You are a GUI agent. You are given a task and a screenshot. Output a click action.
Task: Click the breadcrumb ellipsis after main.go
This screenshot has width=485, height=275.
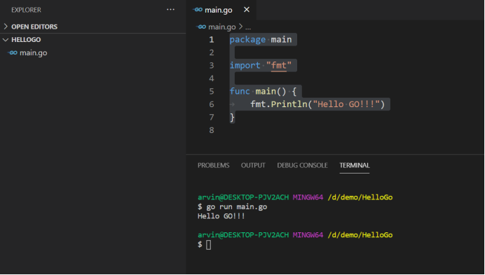pyautogui.click(x=248, y=27)
